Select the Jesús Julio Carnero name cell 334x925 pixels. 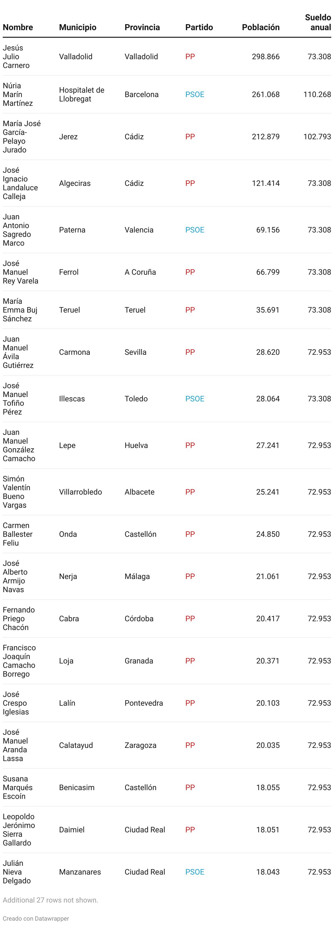[x=16, y=57]
